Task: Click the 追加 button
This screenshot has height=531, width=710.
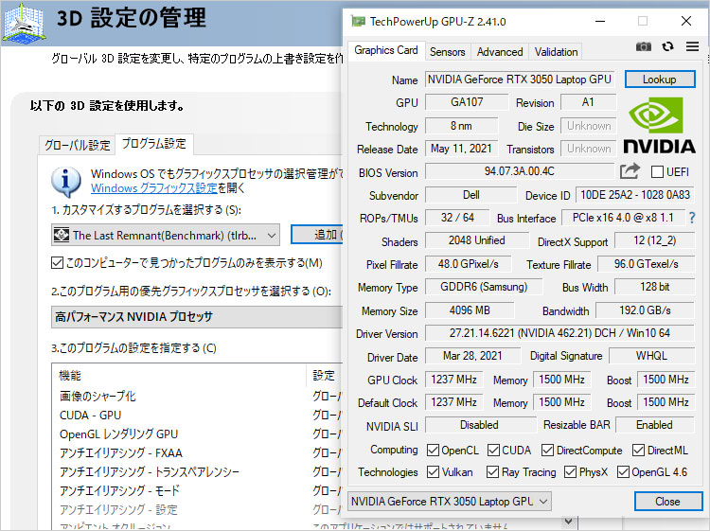Action: 317,235
